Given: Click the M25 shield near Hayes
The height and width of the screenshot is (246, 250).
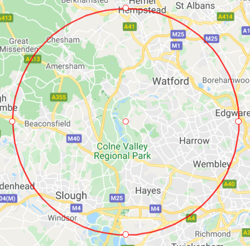Looking at the screenshot, I should tap(117, 198).
